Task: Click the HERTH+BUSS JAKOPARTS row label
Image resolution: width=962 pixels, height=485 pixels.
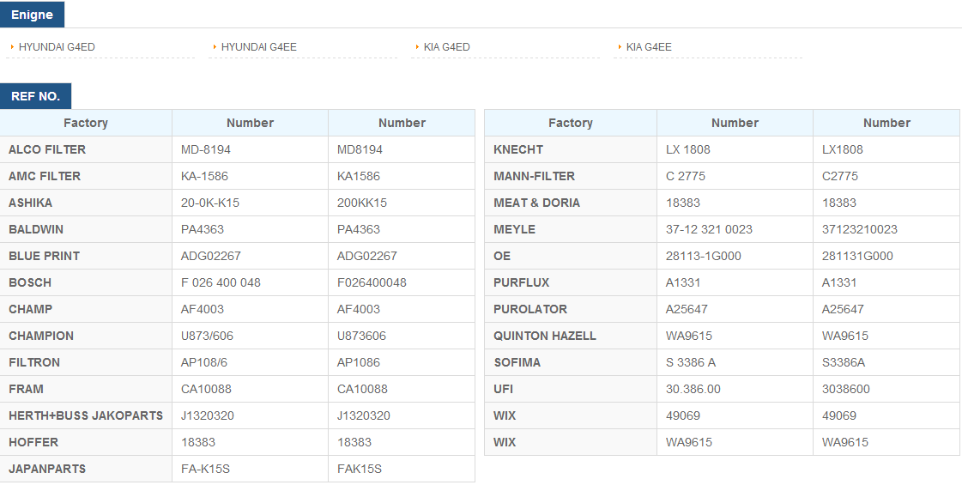Action: [x=86, y=415]
